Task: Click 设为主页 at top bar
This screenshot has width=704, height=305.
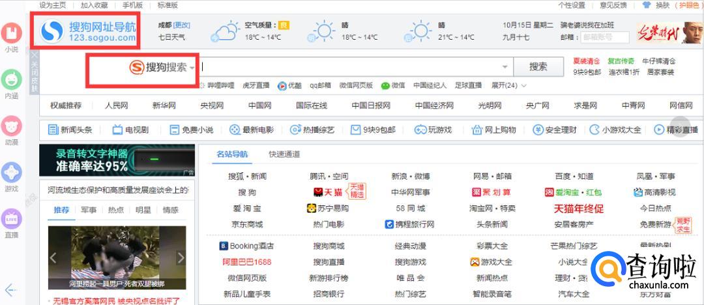Action: [53, 5]
